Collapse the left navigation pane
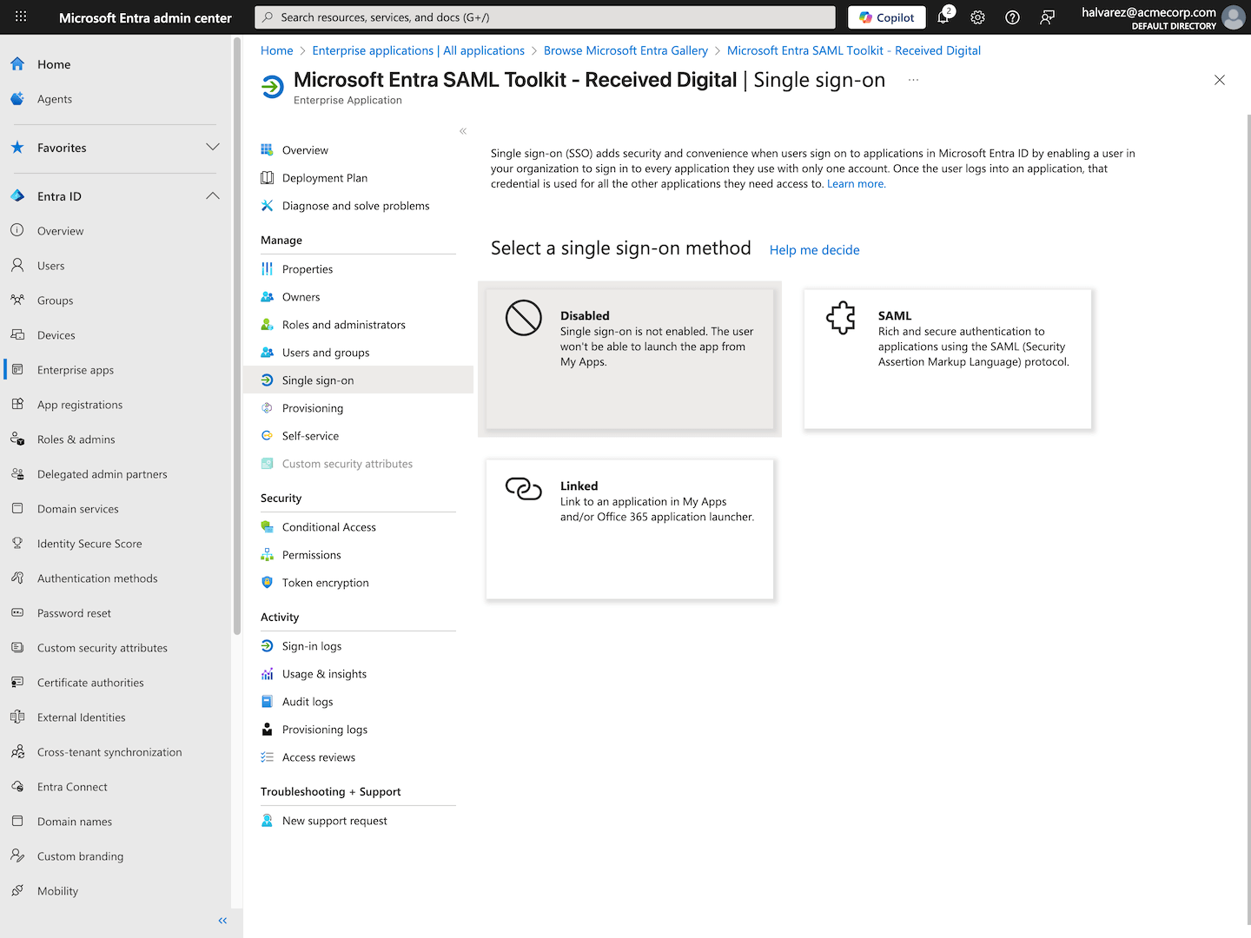The height and width of the screenshot is (938, 1251). click(x=222, y=921)
